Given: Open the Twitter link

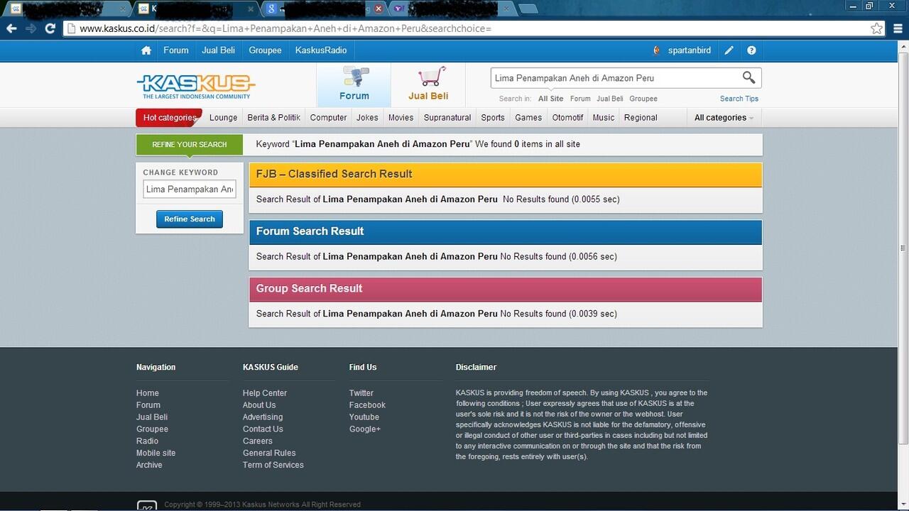Looking at the screenshot, I should [x=361, y=393].
